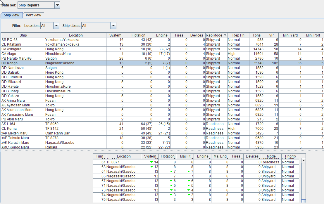Select the Ship view tab
Viewport: 324px width, 204px height.
[x=11, y=15]
